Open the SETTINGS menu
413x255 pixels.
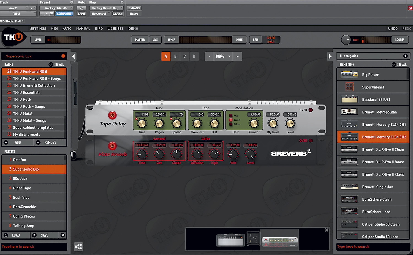[38, 28]
